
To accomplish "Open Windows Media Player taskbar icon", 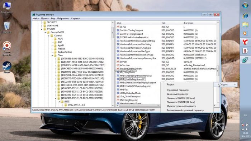I will point(245,33).
